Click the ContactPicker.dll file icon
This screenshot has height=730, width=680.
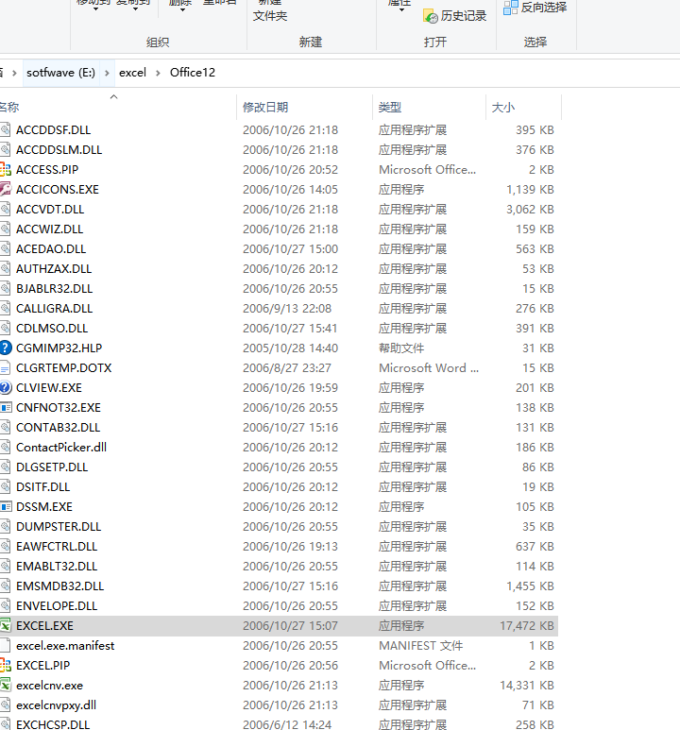5,448
